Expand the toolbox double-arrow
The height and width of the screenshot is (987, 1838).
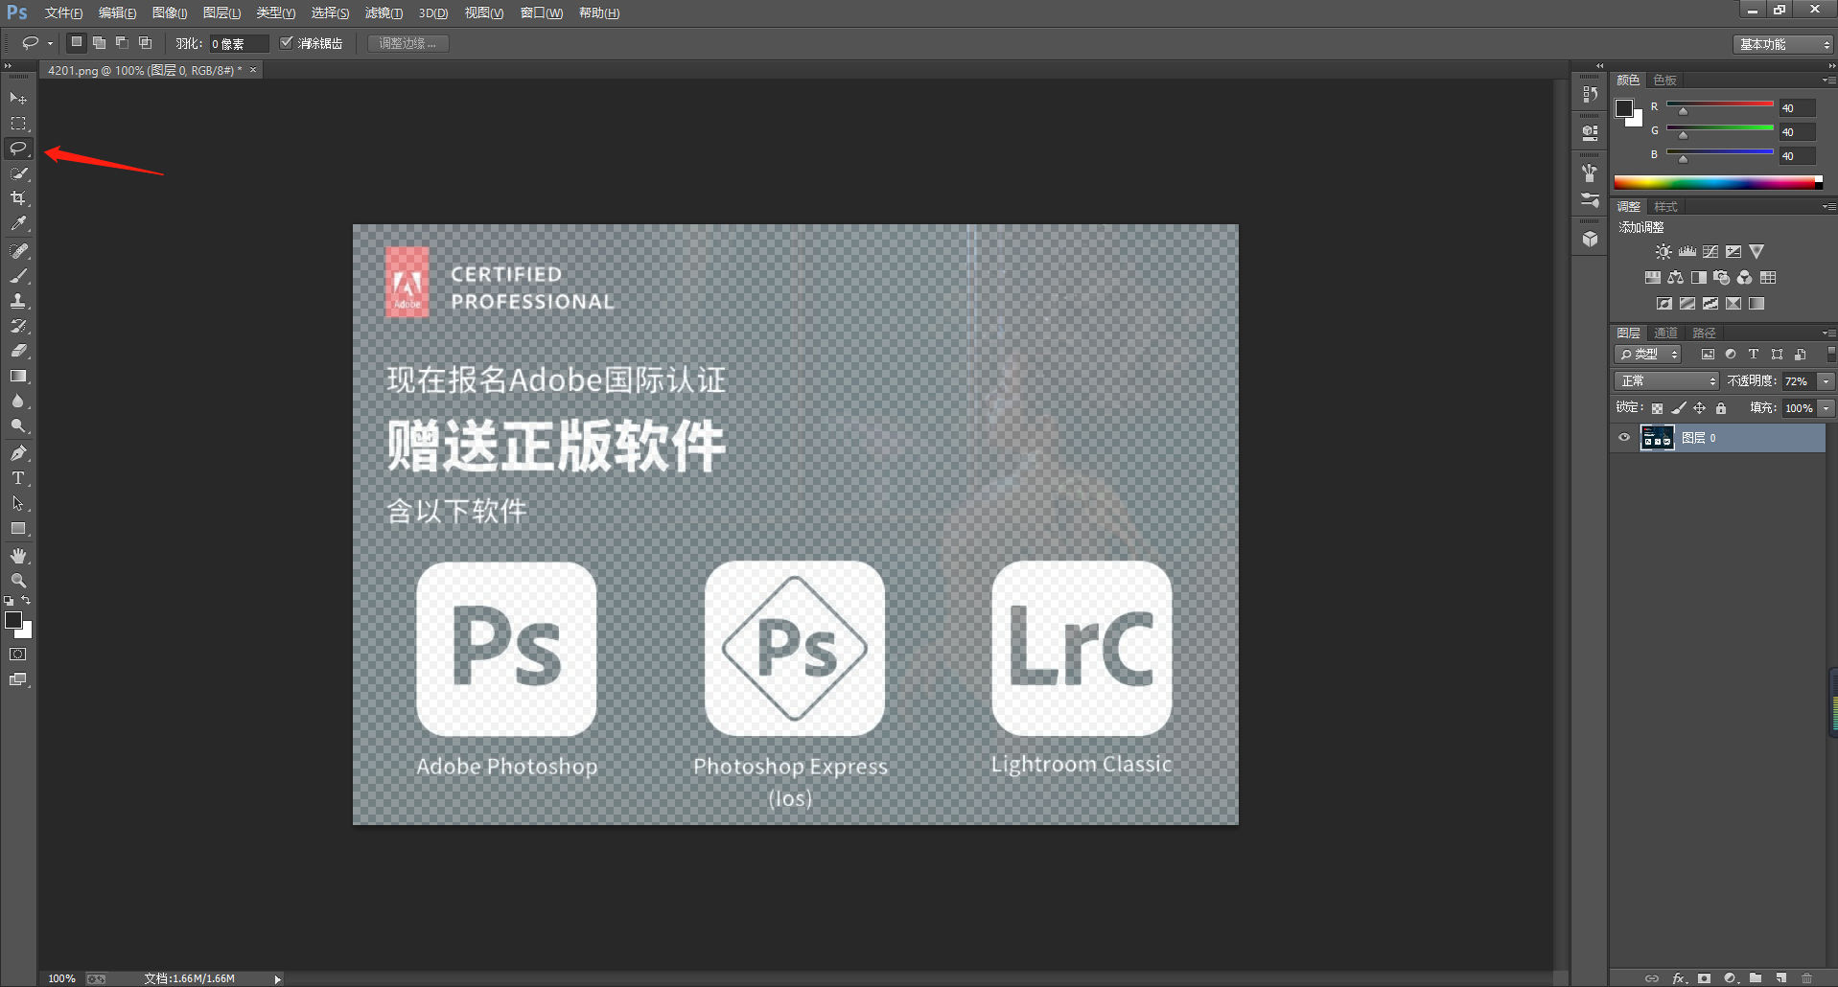[x=8, y=66]
